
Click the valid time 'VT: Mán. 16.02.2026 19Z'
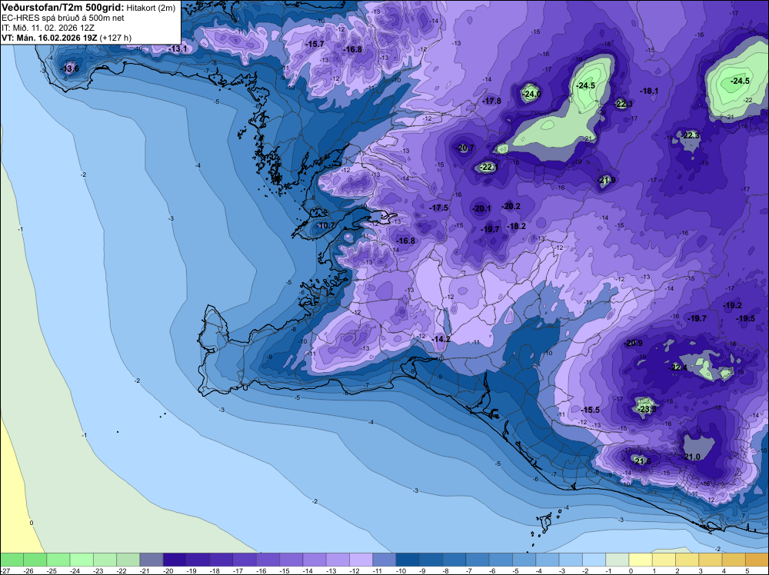pos(49,38)
